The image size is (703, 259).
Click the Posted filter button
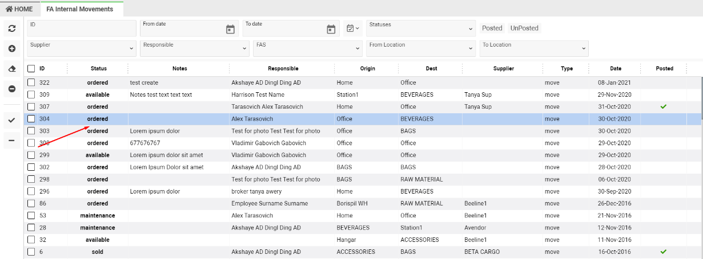point(492,28)
